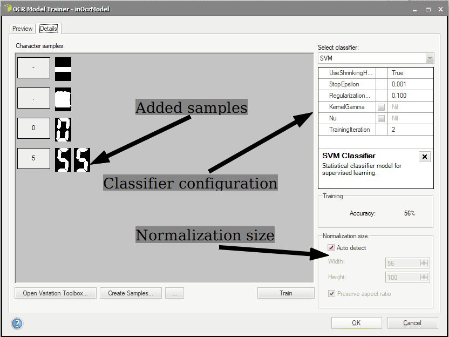The image size is (449, 337).
Task: Click the Height spinner arrows
Action: tap(424, 277)
